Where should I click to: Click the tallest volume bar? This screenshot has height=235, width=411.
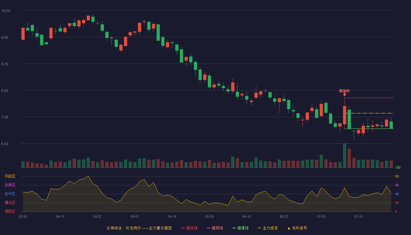click(x=344, y=155)
